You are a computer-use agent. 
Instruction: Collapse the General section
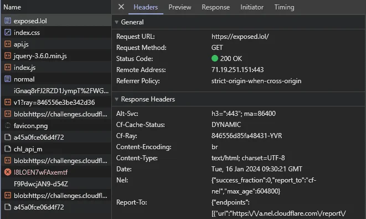[x=116, y=22]
